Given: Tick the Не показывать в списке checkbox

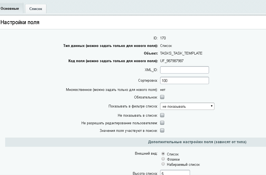Looking at the screenshot, I should (x=162, y=115).
